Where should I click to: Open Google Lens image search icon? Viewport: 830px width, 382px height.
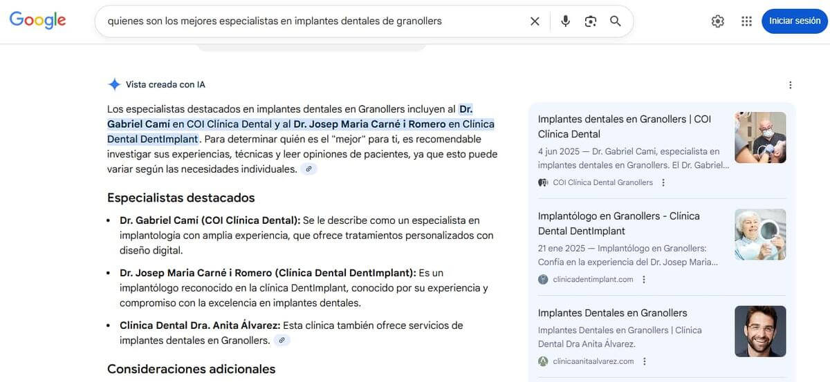590,21
